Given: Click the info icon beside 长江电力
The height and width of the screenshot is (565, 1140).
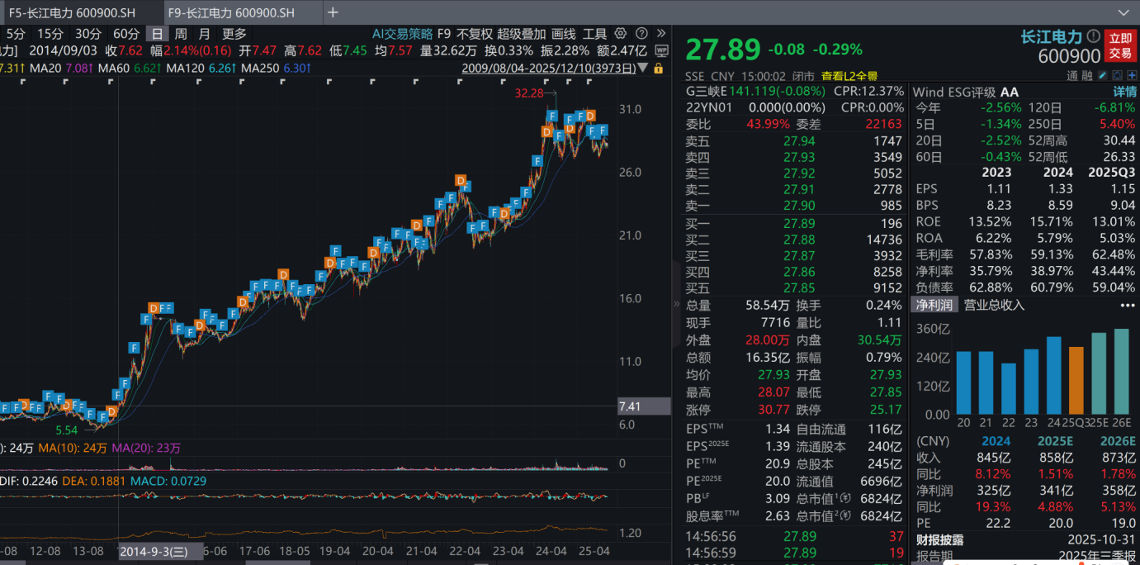Looking at the screenshot, I should (x=1093, y=36).
